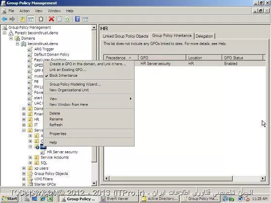This screenshot has width=271, height=203.
Task: Select the Group Policy Management root node
Action: pyautogui.click(x=30, y=28)
